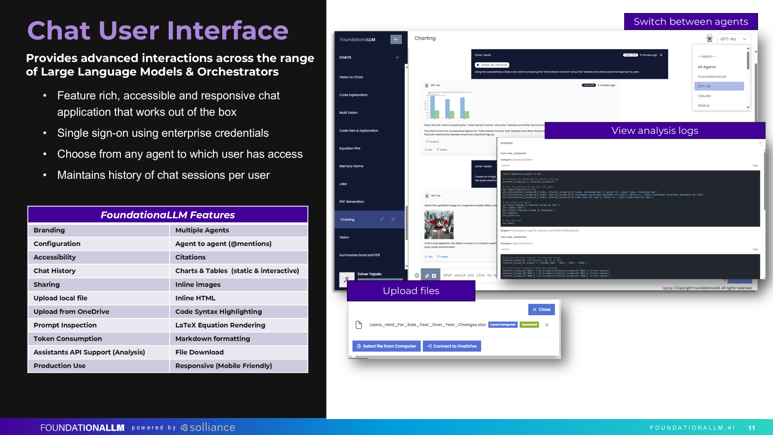Click the agent robot icon beside GPT-4o dropdown

[709, 39]
